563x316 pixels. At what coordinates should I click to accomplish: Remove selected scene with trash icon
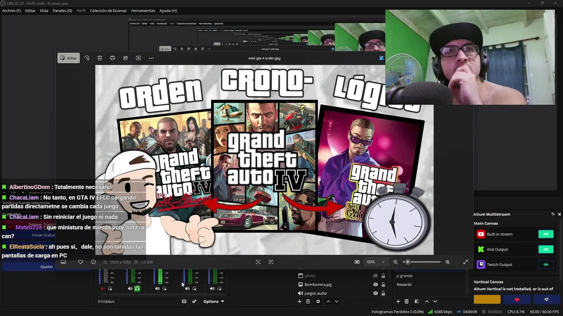tap(406, 302)
